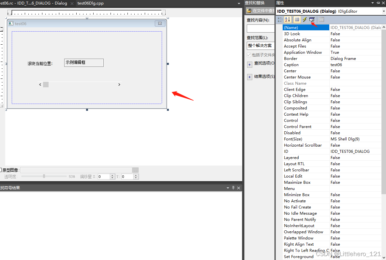This screenshot has width=386, height=260.
Task: Open the Control Events lightning bolt icon
Action: pyautogui.click(x=304, y=20)
